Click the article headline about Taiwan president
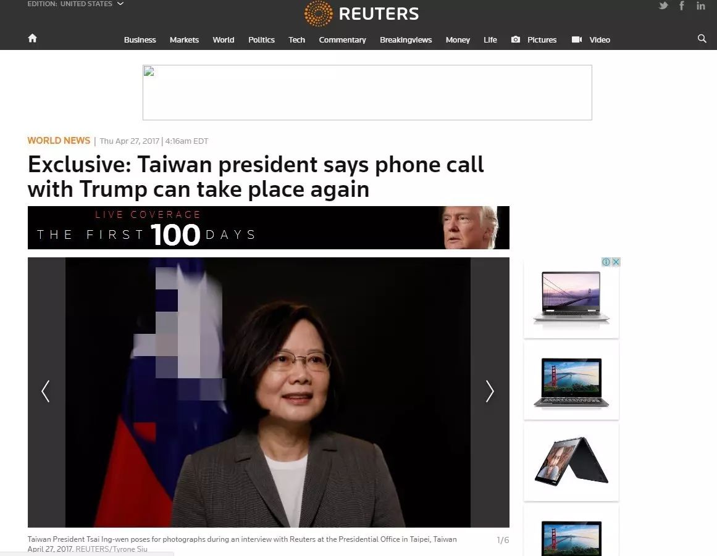 pos(255,176)
